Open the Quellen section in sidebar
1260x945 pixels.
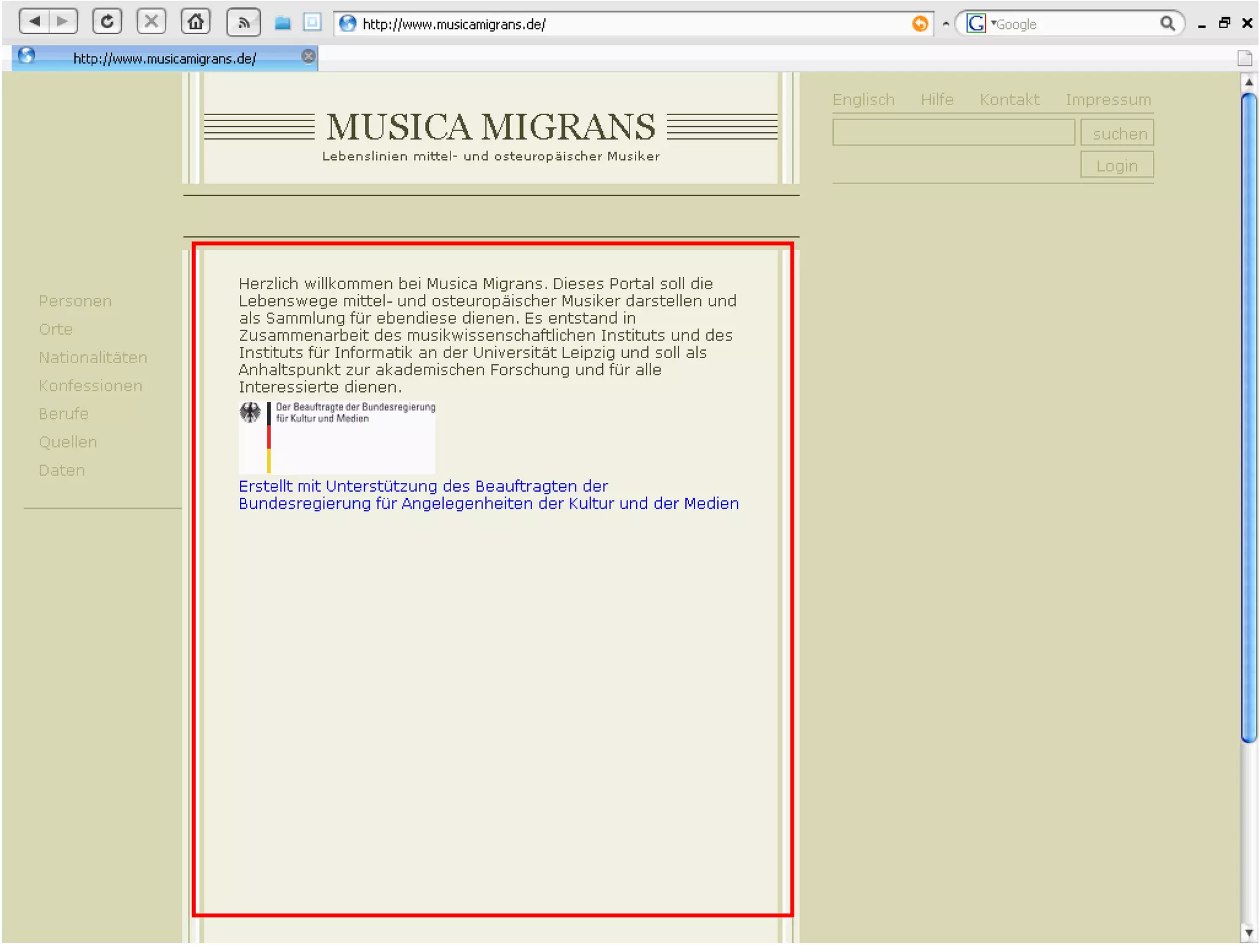click(68, 442)
